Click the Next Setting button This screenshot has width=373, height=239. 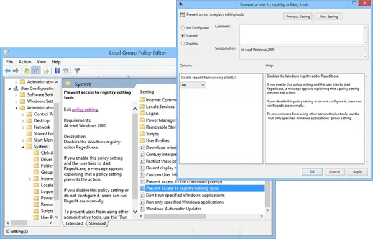coord(328,17)
